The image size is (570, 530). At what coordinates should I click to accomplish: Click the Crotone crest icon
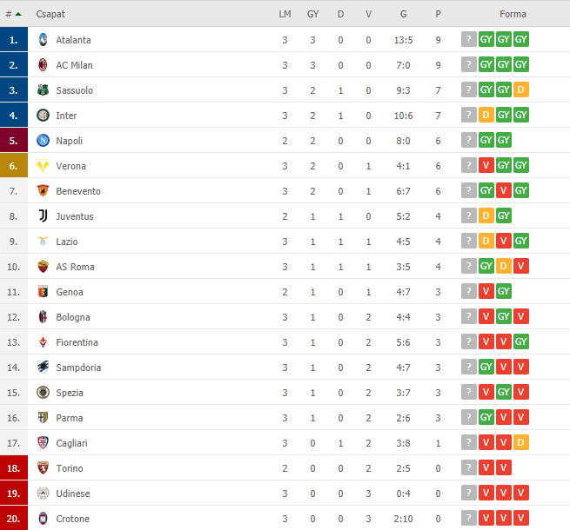(x=43, y=519)
